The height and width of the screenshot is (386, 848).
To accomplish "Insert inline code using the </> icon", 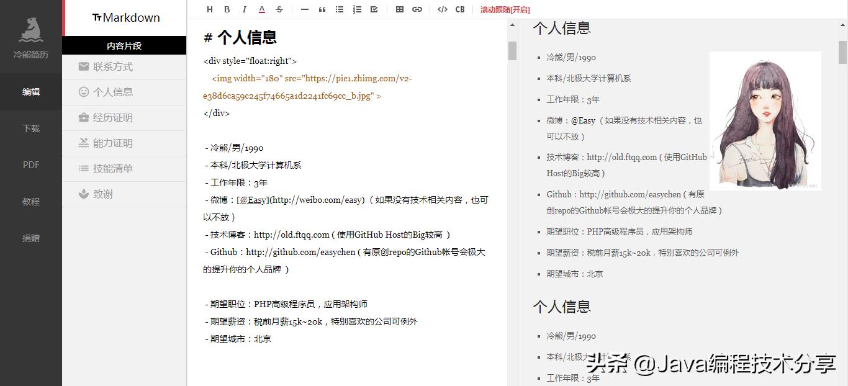I will click(x=441, y=9).
